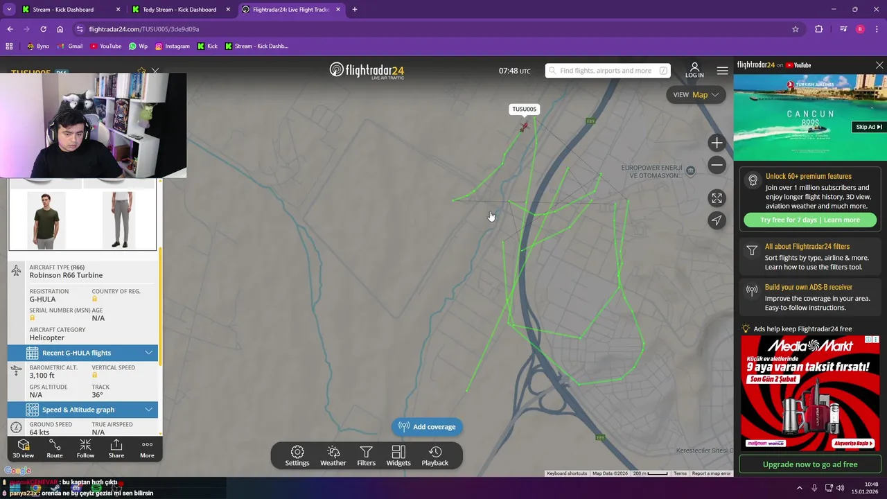Go back in browser history

click(10, 29)
